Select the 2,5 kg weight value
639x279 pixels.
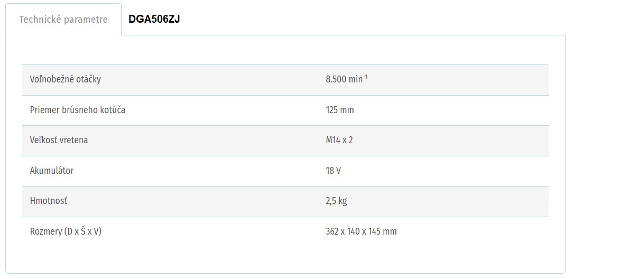click(336, 201)
